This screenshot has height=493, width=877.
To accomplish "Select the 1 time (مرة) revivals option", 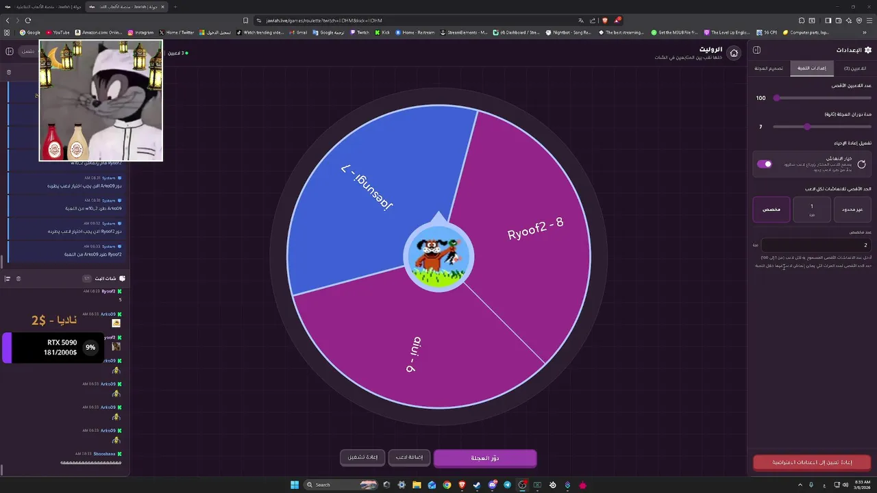I will (x=812, y=210).
